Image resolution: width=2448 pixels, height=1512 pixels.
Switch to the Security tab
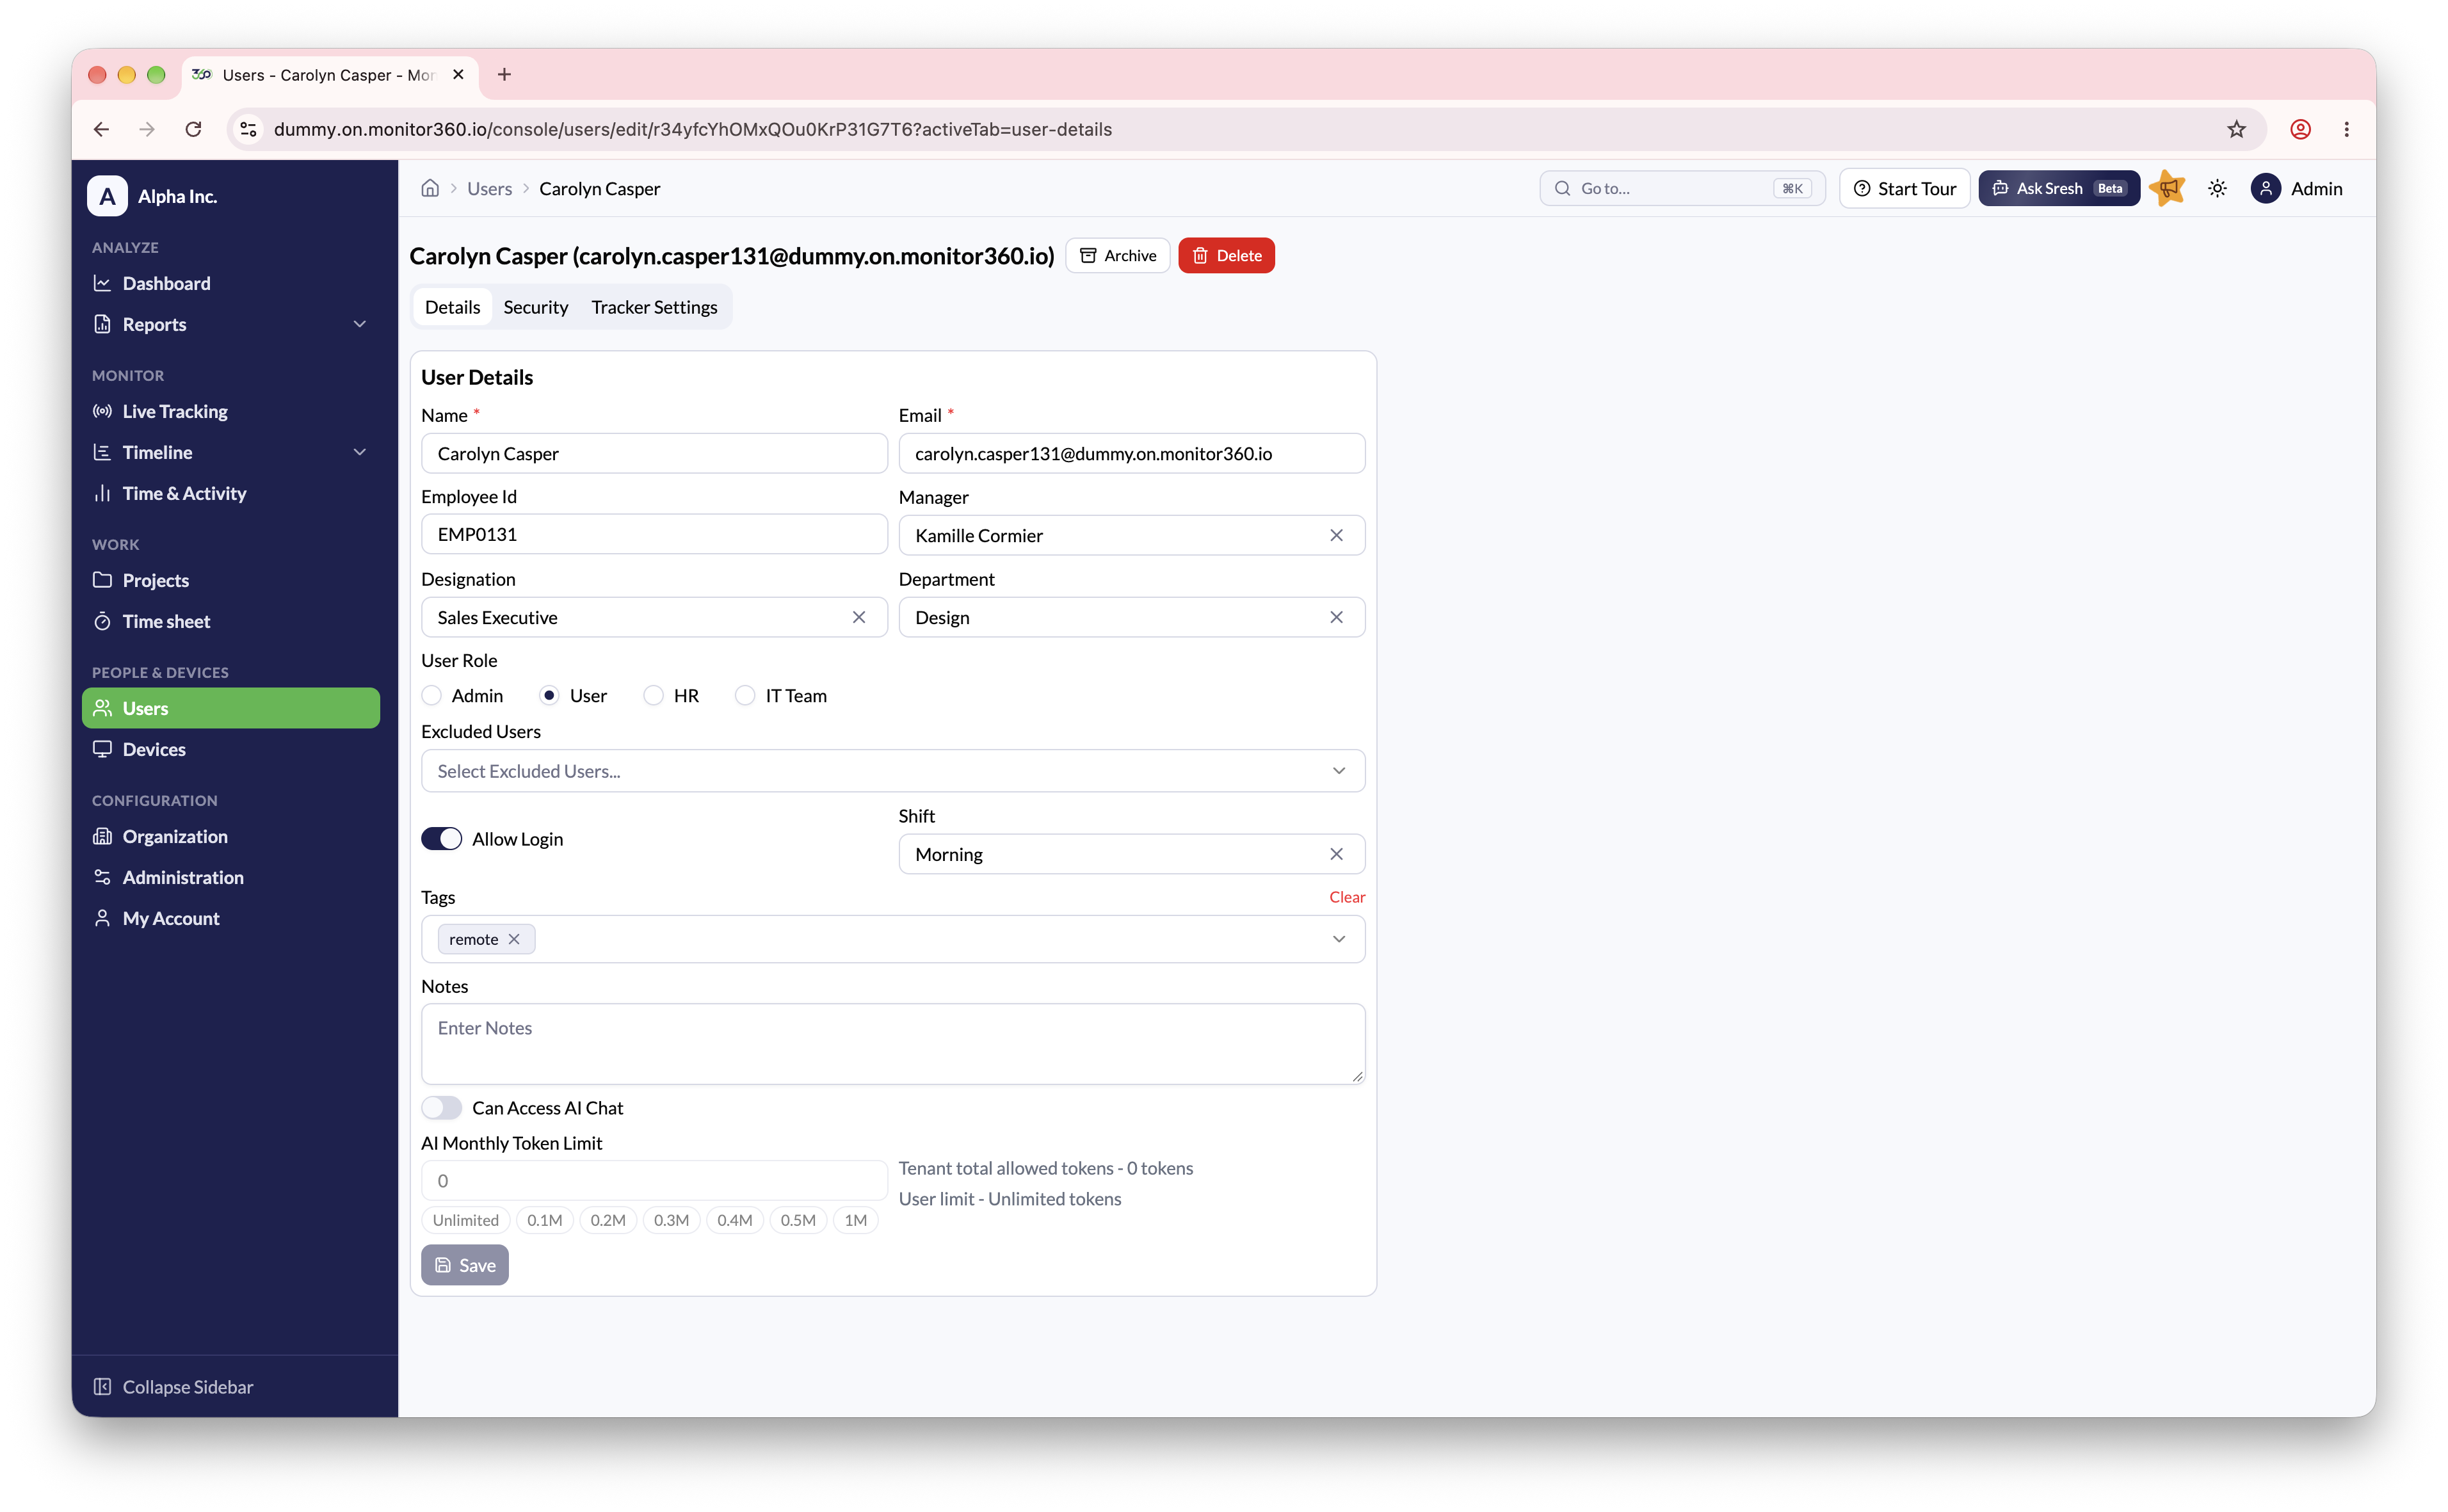(535, 307)
